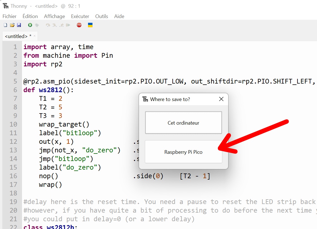Save with the floppy disk icon

[x=19, y=25]
